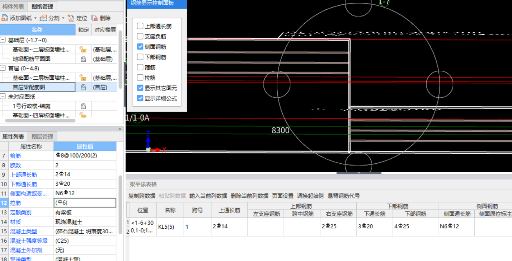Click the 属性值 column header
The height and width of the screenshot is (261, 512).
pos(85,146)
